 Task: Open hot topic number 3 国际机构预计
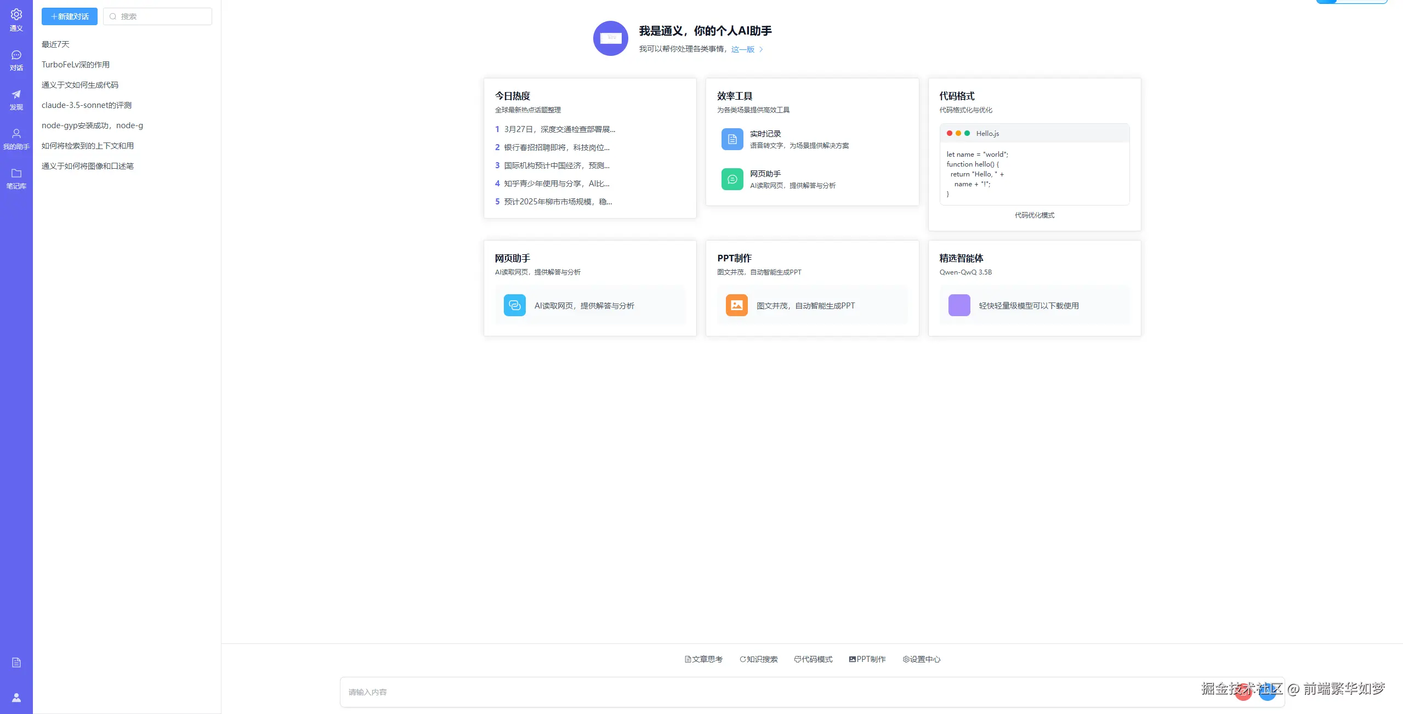[556, 165]
